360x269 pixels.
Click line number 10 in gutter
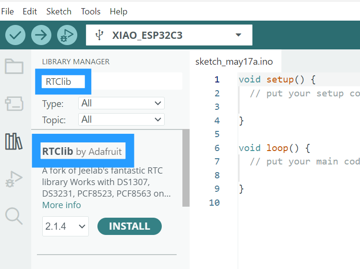coord(215,202)
